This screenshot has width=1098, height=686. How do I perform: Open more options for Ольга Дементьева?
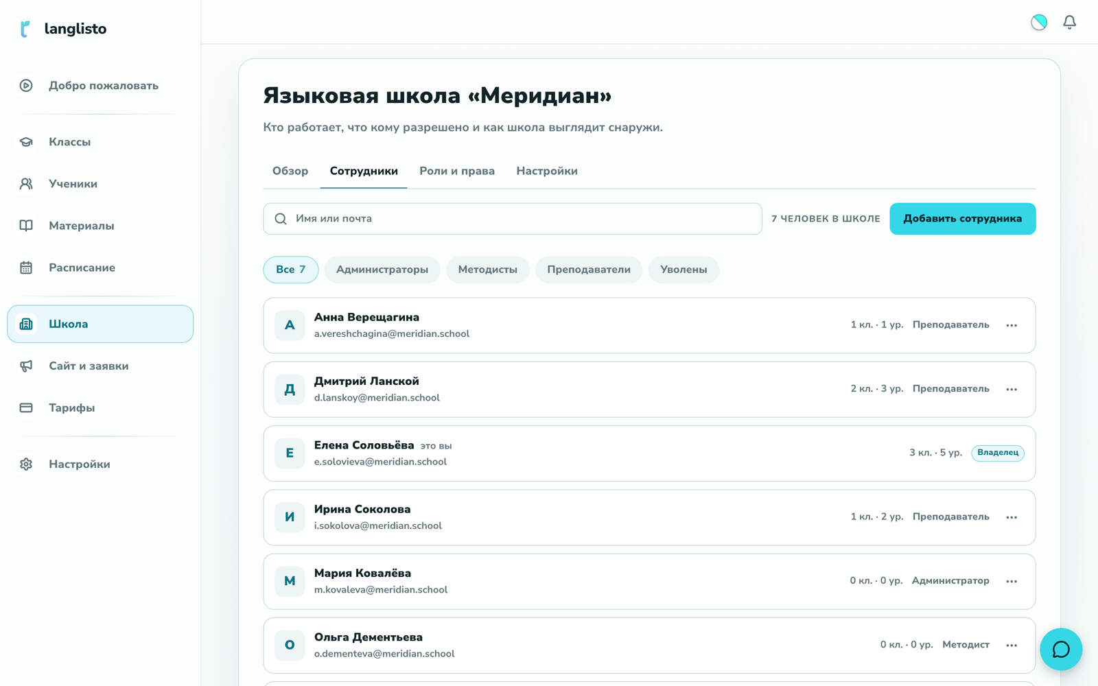pyautogui.click(x=1012, y=645)
